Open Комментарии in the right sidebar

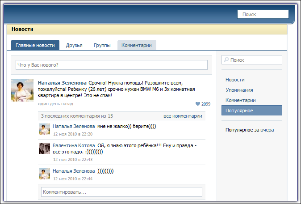[240, 100]
